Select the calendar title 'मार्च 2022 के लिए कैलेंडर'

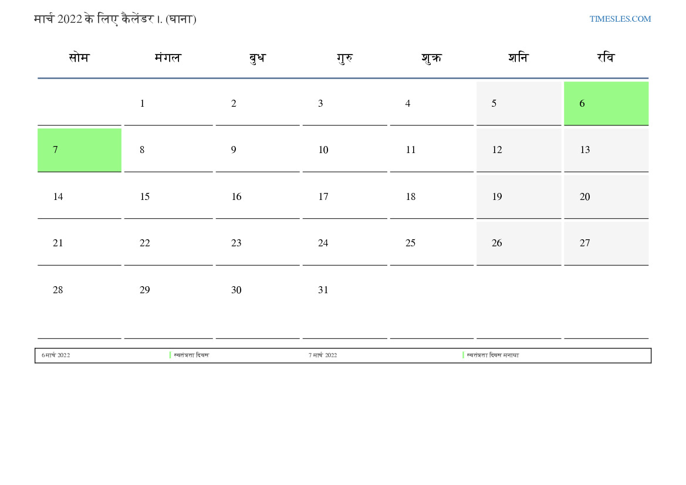point(94,19)
